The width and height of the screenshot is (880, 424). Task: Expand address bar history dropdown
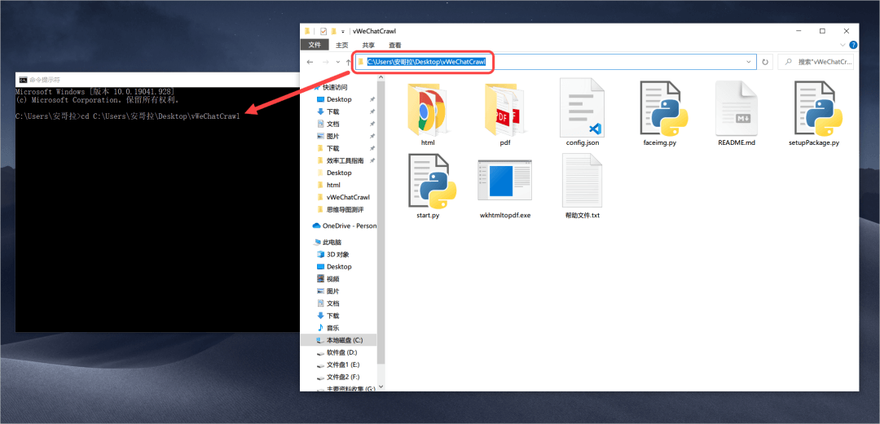point(749,62)
